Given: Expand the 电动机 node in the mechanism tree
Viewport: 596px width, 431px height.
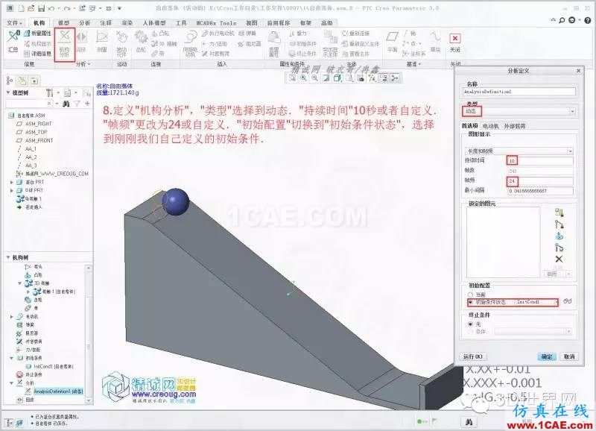Looking at the screenshot, I should [x=12, y=316].
